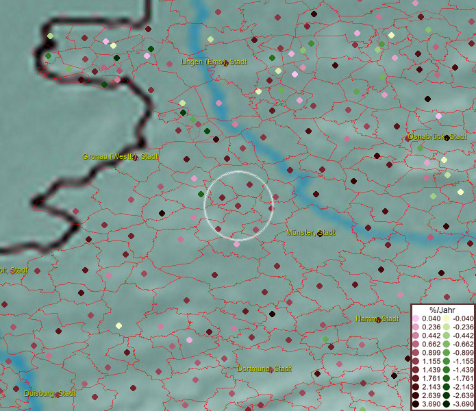
Task: Select the -2.143 dark green legend swatch
Action: (447, 387)
